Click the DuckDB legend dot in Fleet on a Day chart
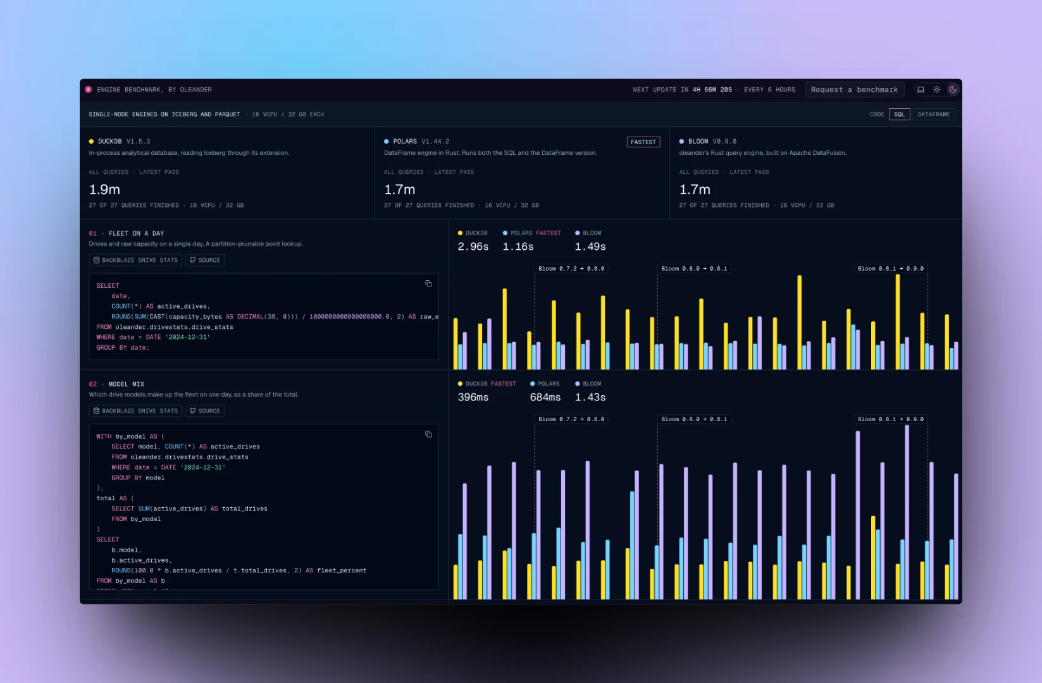This screenshot has height=683, width=1042. pos(460,233)
